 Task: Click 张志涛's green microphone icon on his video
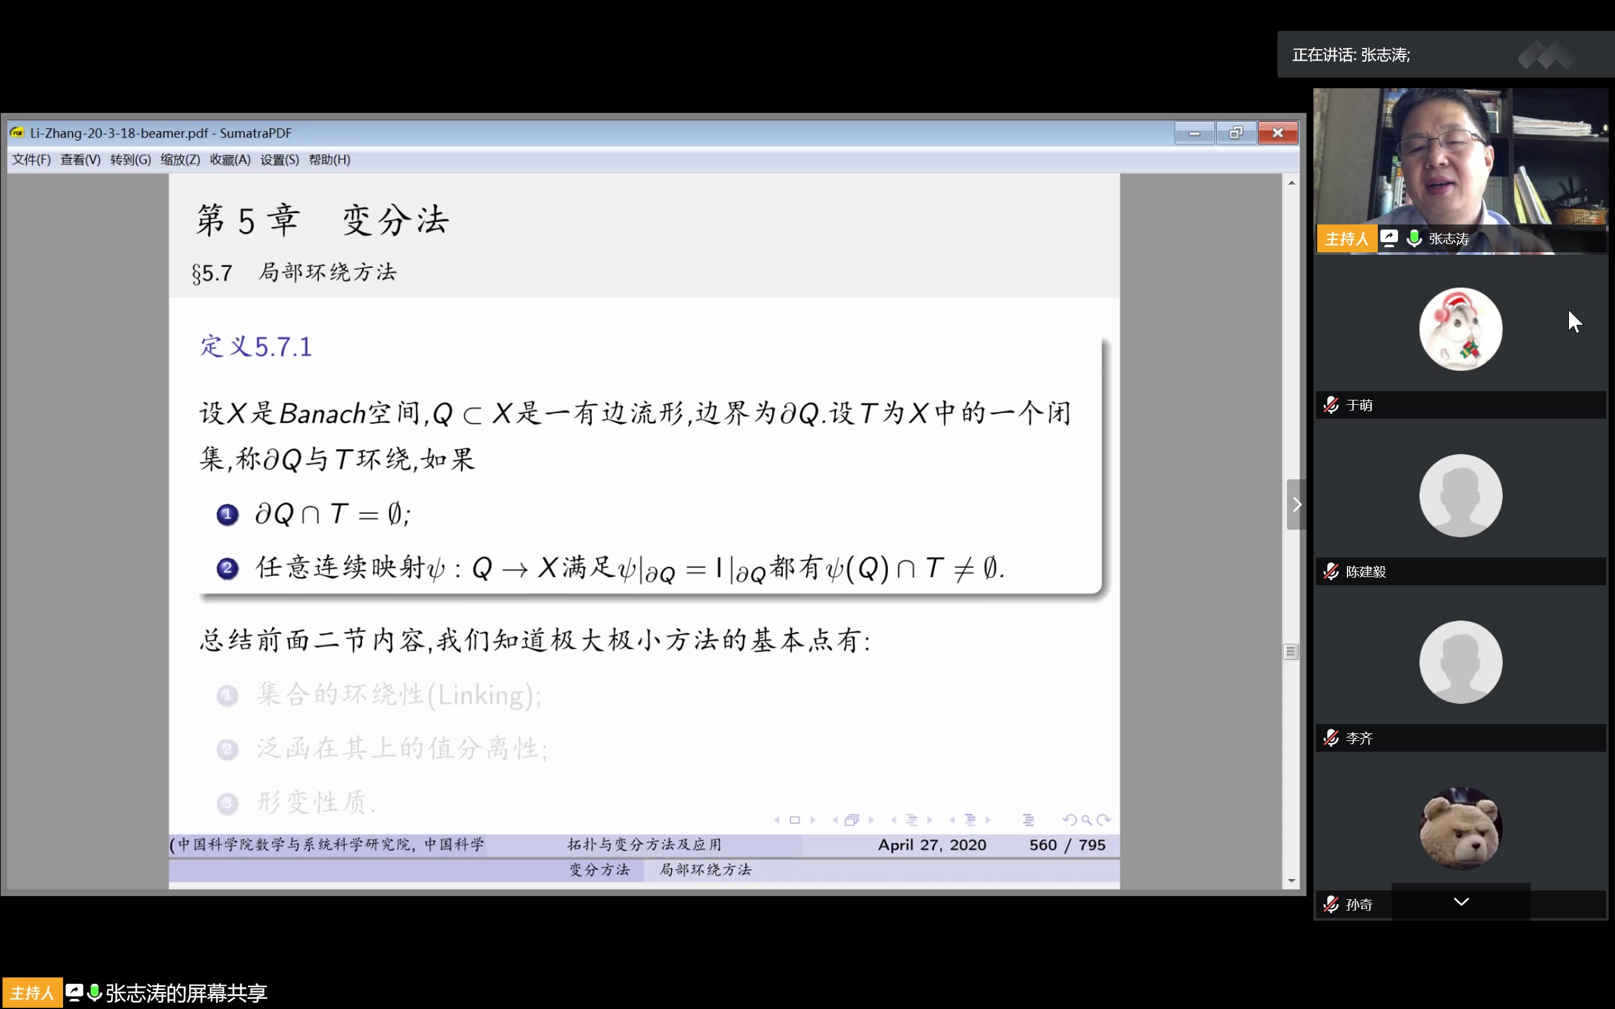1414,238
